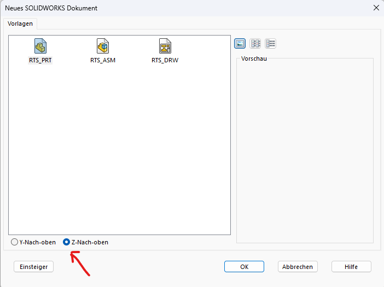Select the RTS_ASM assembly template icon

[x=103, y=46]
